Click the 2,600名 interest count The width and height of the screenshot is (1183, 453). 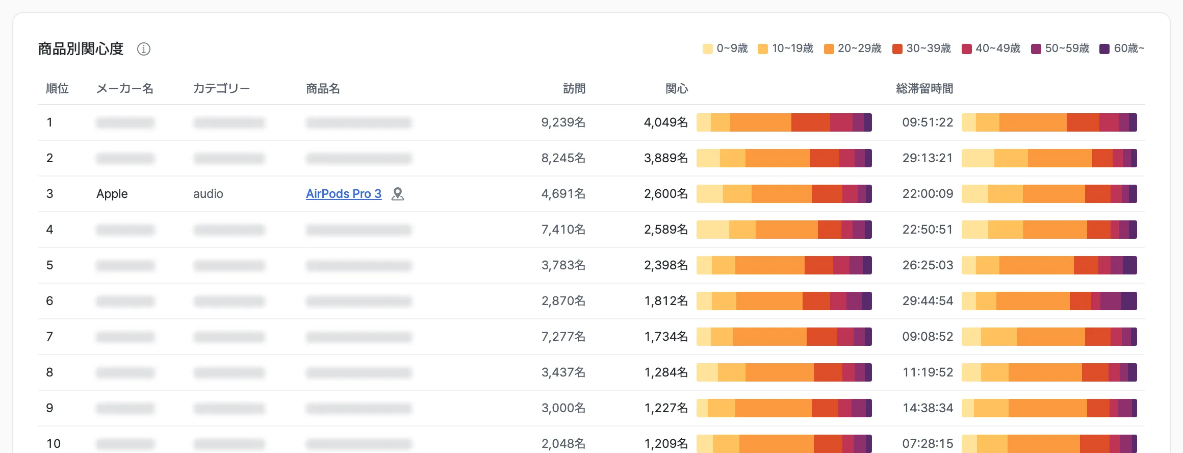[666, 194]
